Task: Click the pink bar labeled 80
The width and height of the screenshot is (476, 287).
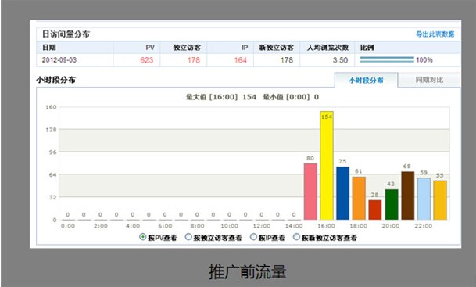Action: point(310,192)
